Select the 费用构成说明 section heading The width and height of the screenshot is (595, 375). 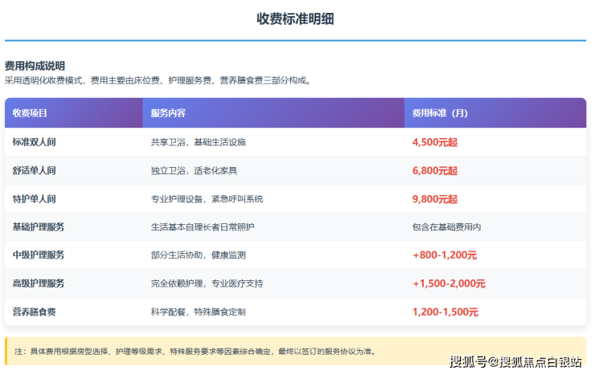[x=35, y=66]
